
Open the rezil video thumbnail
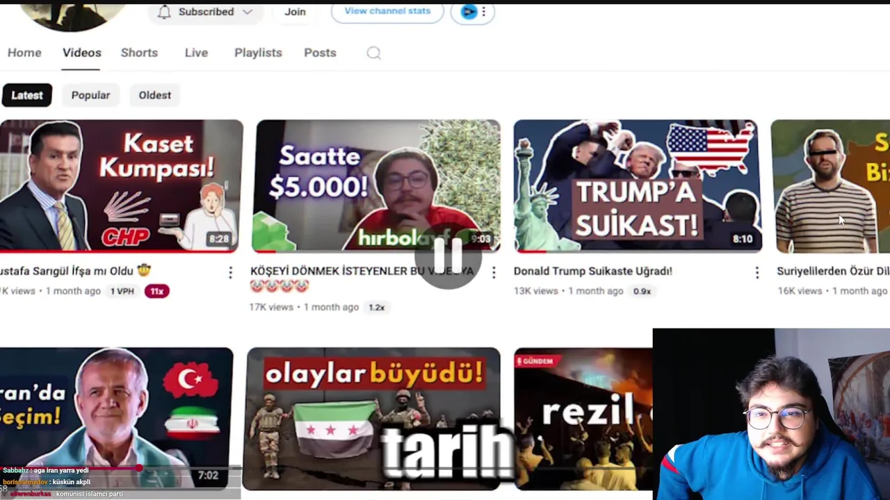point(583,419)
